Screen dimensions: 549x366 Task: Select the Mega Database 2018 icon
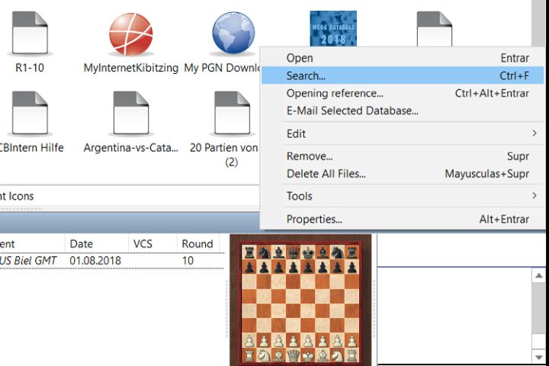[x=333, y=27]
